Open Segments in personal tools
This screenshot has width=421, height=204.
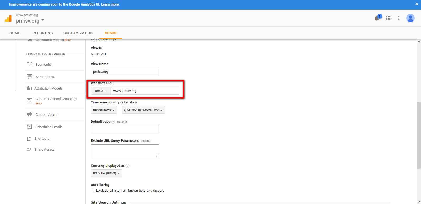[x=43, y=64]
